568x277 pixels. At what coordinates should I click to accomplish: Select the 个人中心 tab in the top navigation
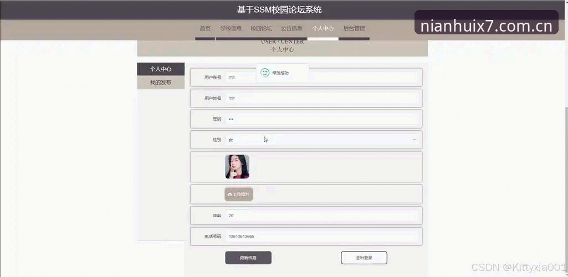point(323,28)
